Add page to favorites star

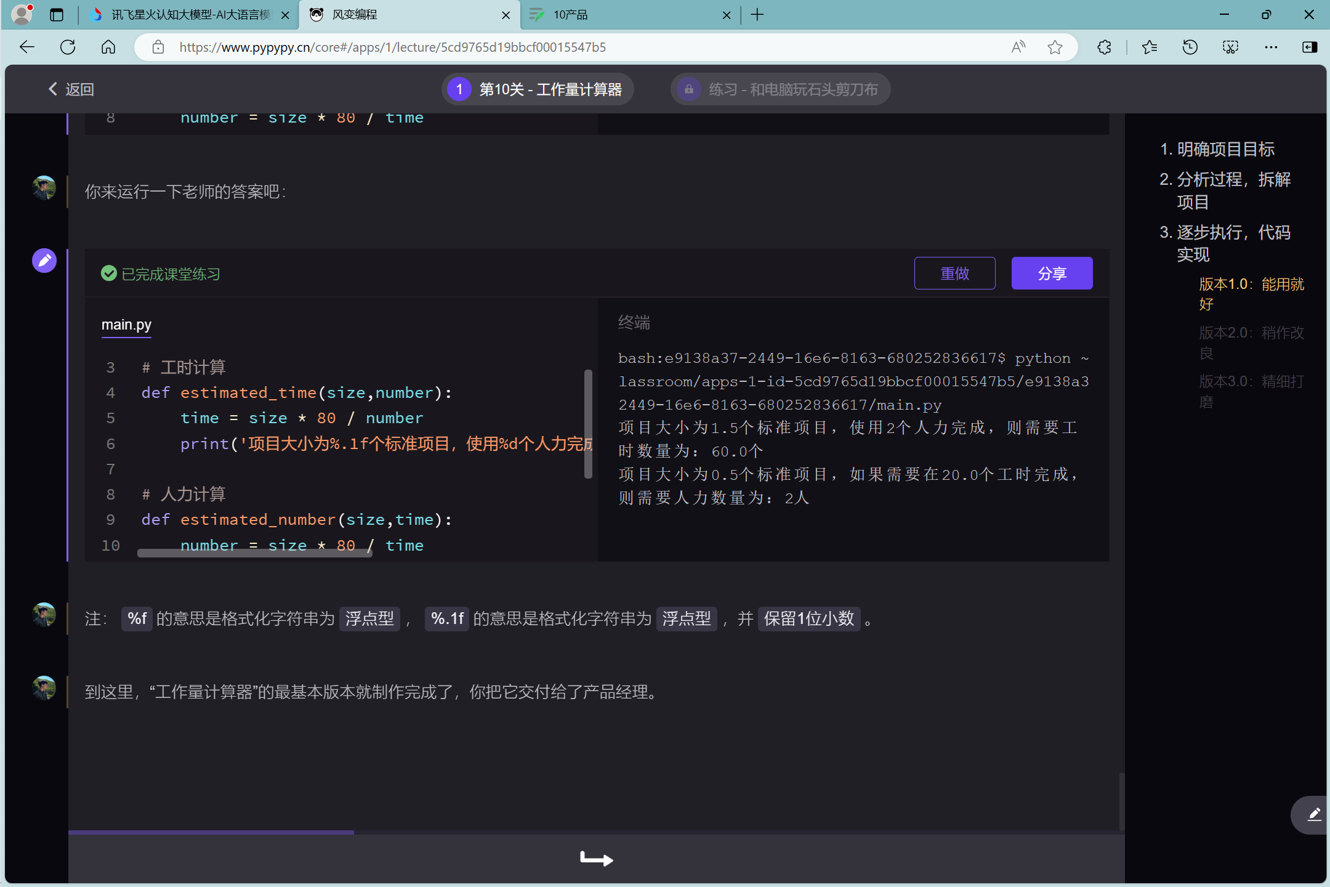pos(1055,47)
